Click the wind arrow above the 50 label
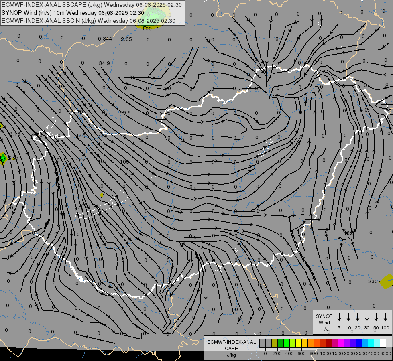This screenshot has width=393, height=361. [x=376, y=317]
